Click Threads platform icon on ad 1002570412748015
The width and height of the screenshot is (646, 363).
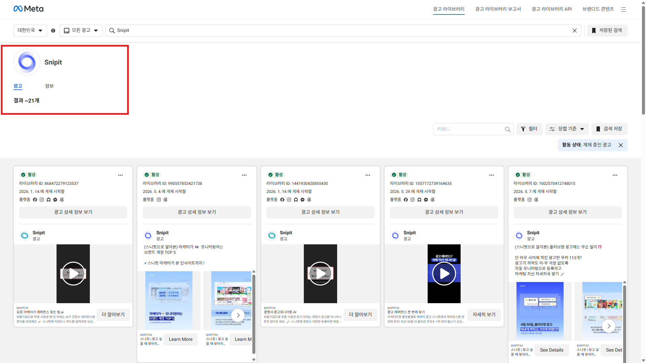pyautogui.click(x=536, y=200)
